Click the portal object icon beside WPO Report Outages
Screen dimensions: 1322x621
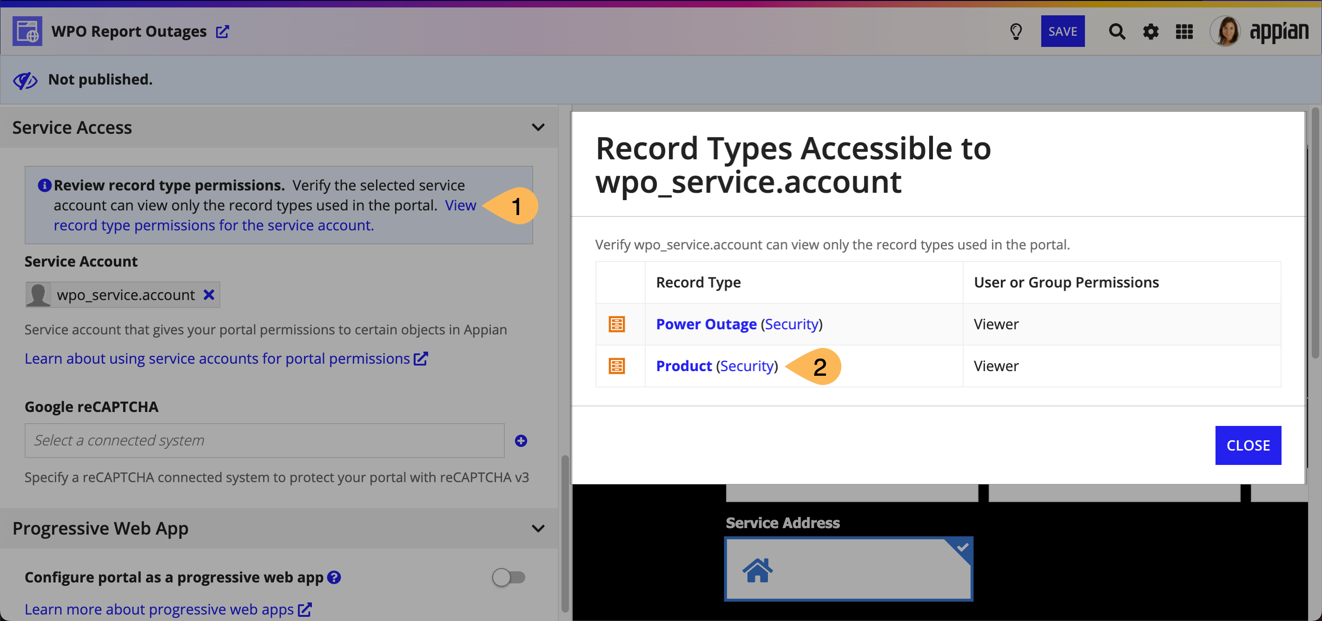(27, 31)
